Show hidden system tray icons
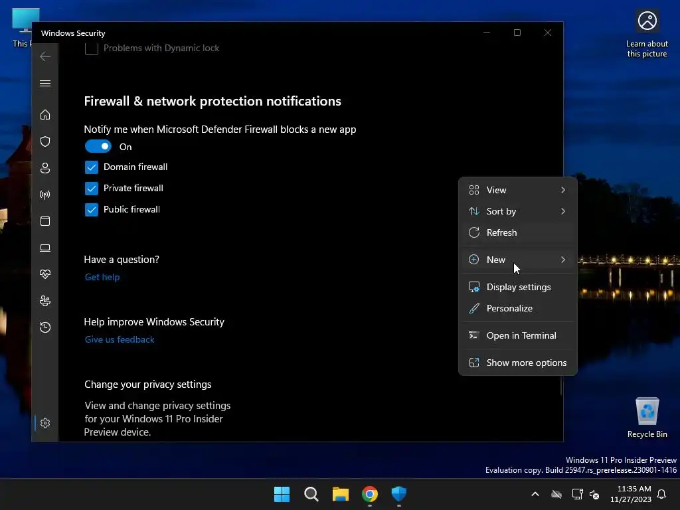 pos(535,494)
